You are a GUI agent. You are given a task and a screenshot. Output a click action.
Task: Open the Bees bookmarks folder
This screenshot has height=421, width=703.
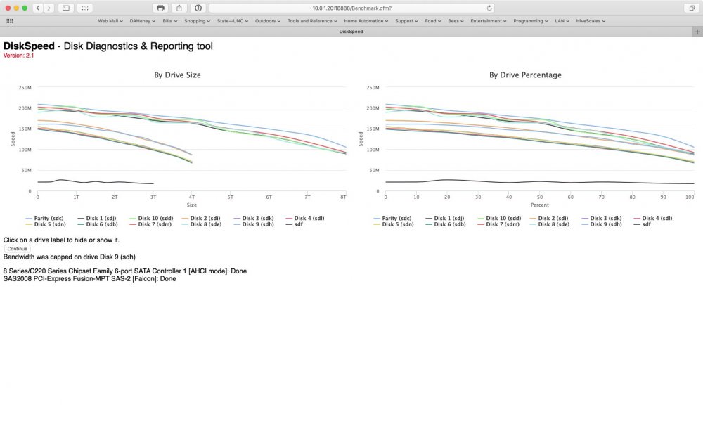click(456, 21)
